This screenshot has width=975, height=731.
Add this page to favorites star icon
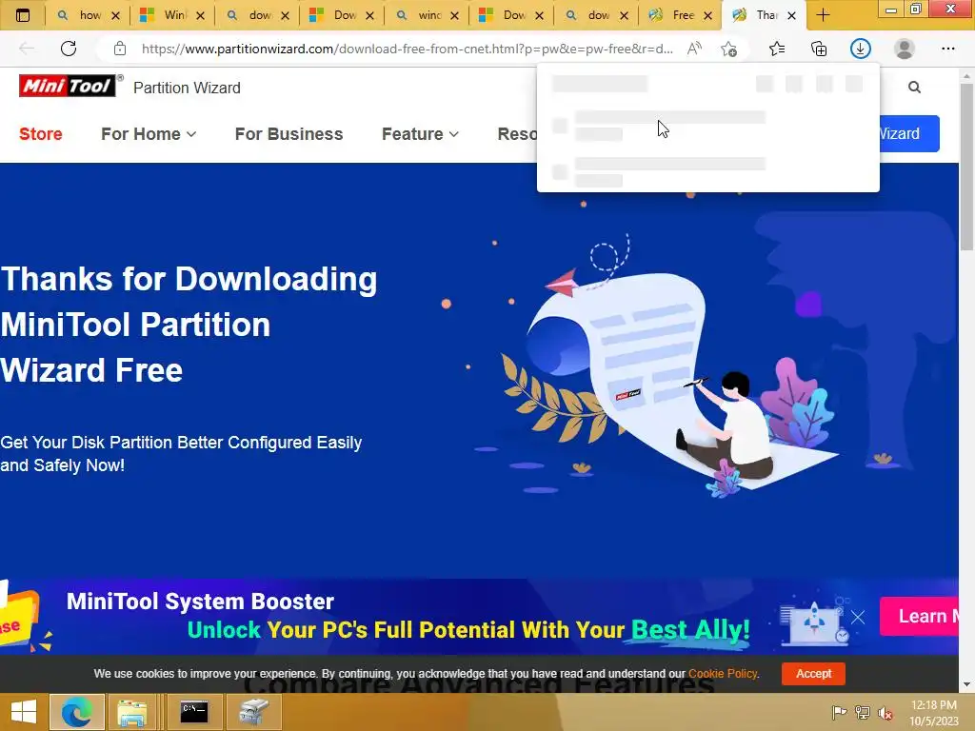coord(728,49)
